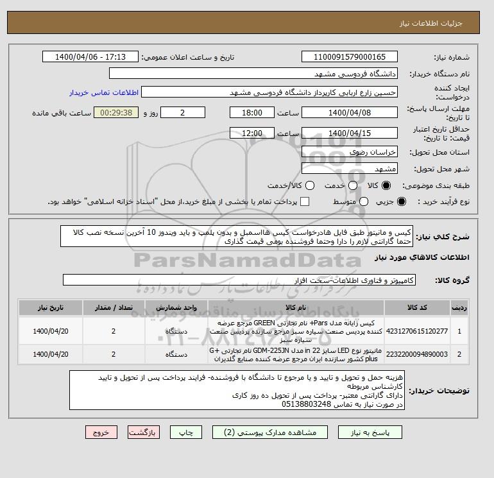Click the اطلاعات کالاهای مورد نیاز section heading
Screen dimensions: 494x478
(422, 257)
